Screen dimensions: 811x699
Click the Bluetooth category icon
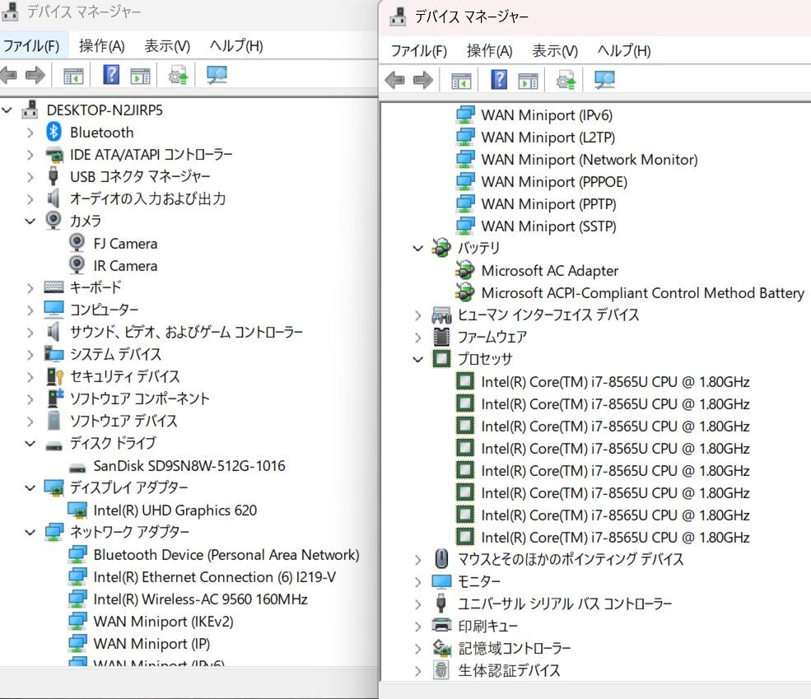tap(54, 132)
